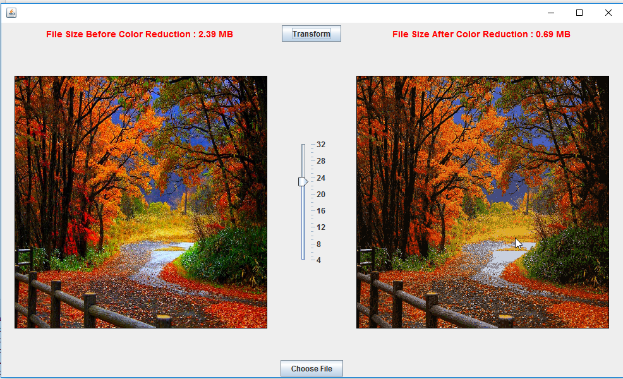Minimize the application window
Image resolution: width=623 pixels, height=379 pixels.
(x=550, y=12)
